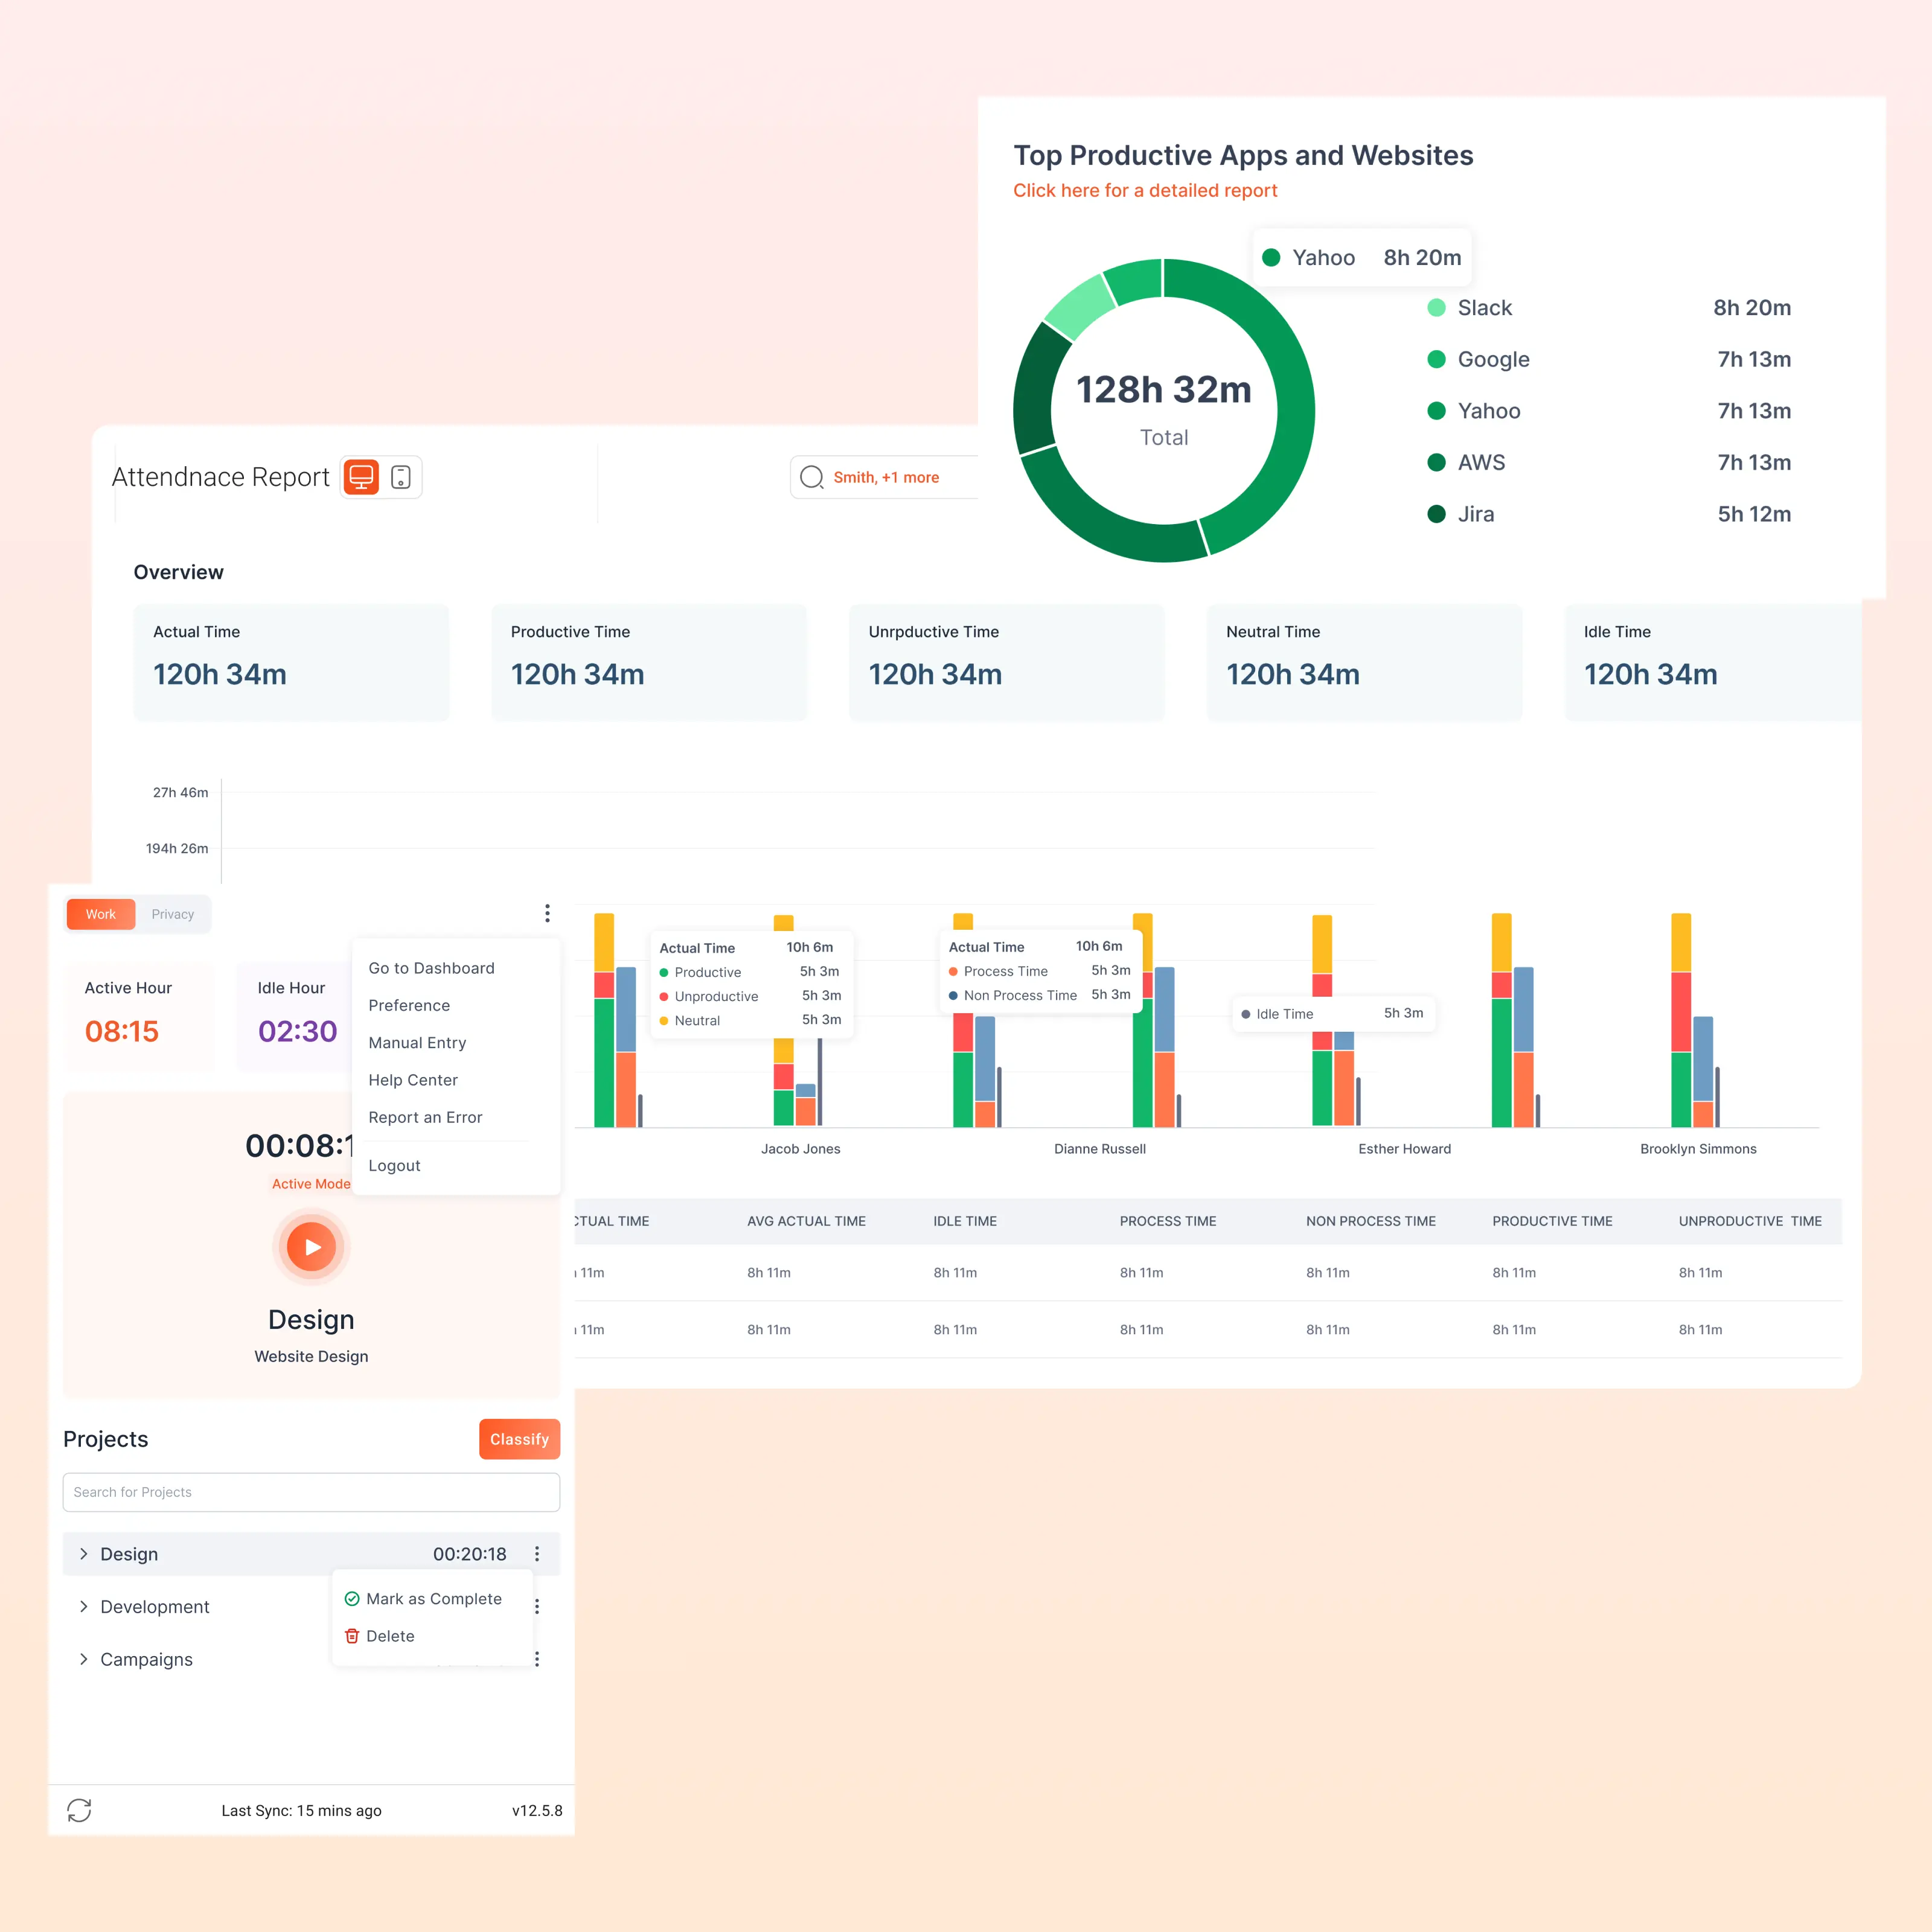Screen dimensions: 1932x1932
Task: Choose Logout from the menu
Action: [395, 1166]
